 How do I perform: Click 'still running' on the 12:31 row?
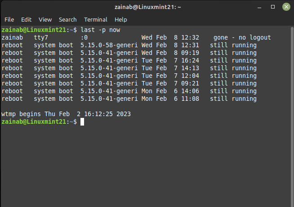[233, 45]
